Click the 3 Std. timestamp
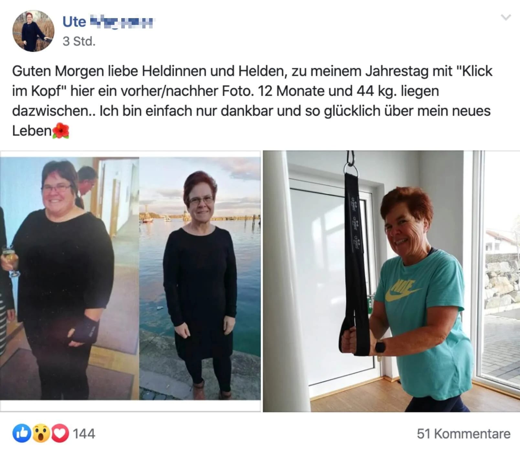520x452 pixels. click(x=79, y=41)
